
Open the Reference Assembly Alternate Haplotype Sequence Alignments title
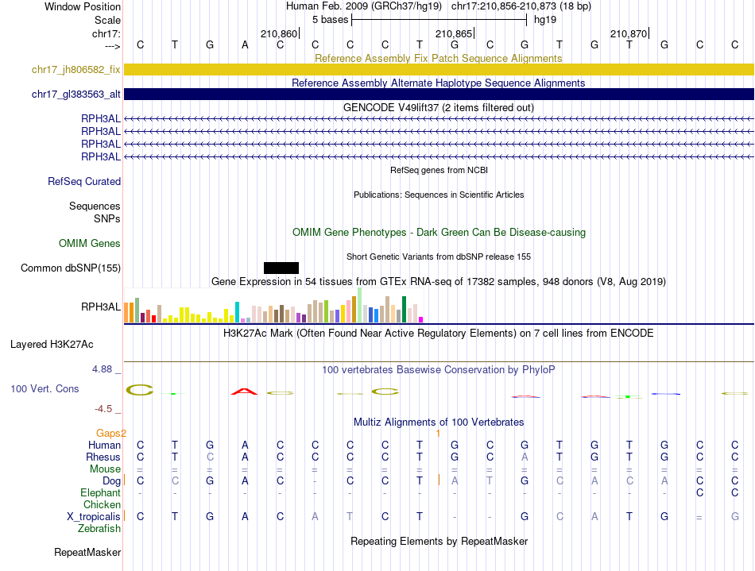coord(438,83)
